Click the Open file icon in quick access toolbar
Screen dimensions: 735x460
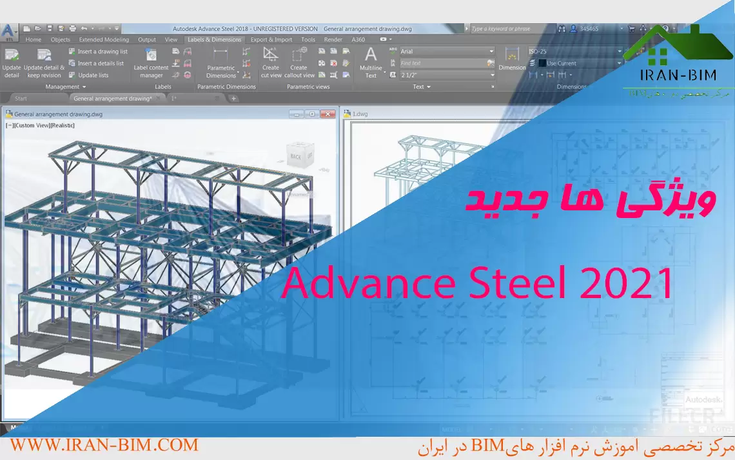point(38,28)
